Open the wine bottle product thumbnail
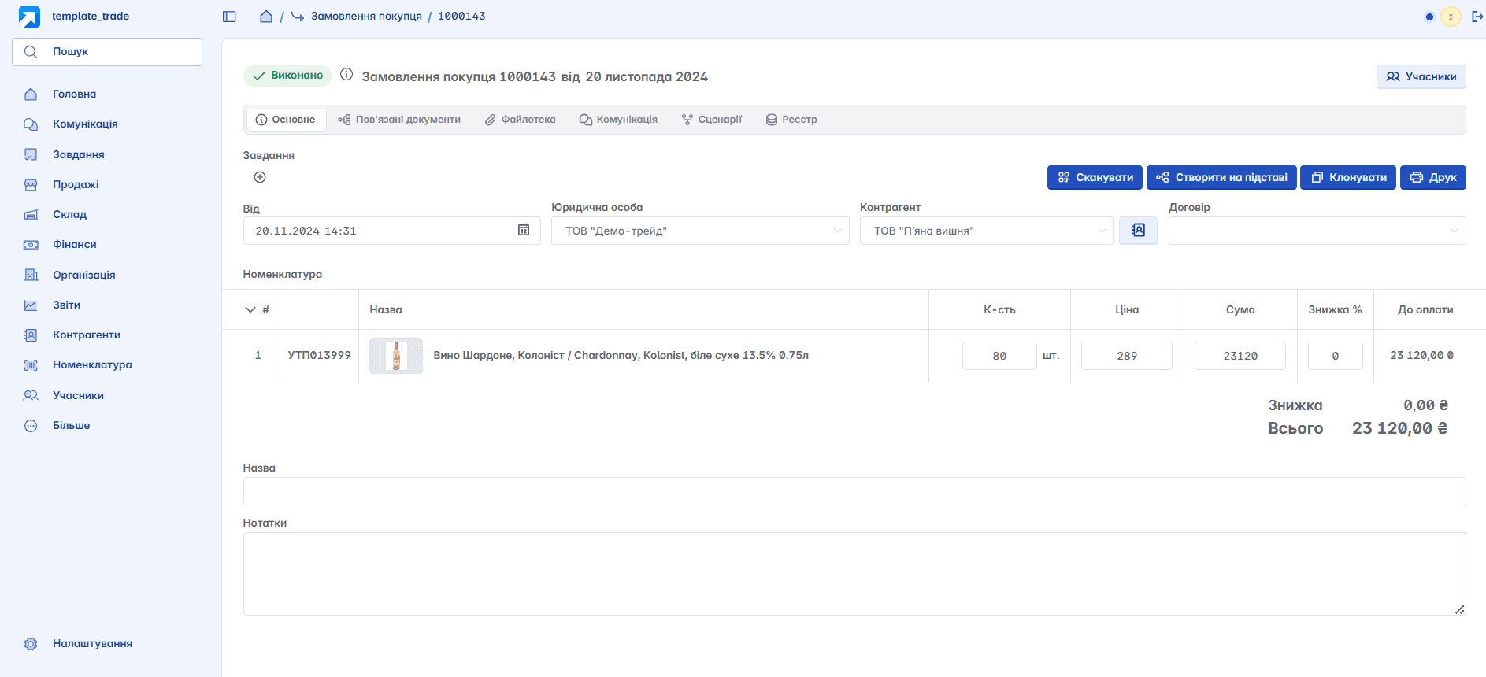1486x677 pixels. (x=396, y=356)
